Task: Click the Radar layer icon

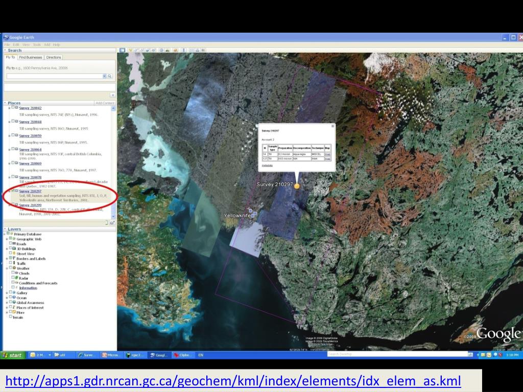Action: (x=16, y=278)
